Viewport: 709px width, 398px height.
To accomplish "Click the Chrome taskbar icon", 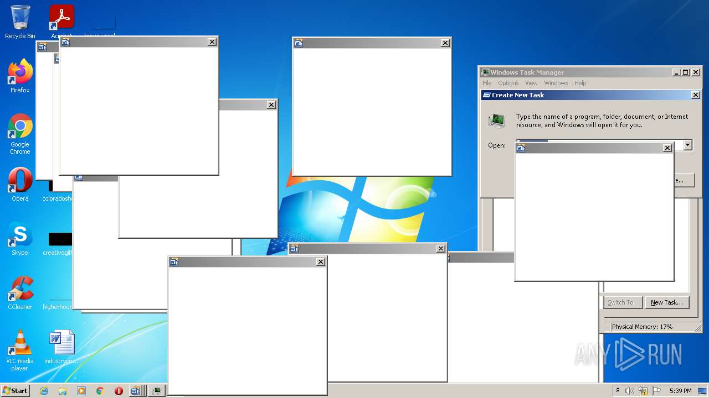I will tap(100, 391).
